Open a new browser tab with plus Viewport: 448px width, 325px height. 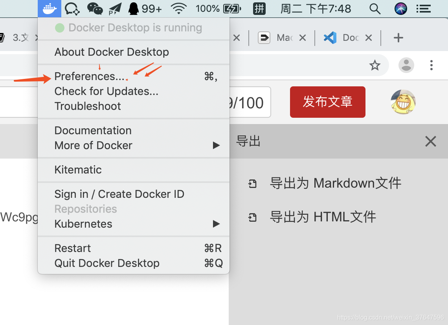[x=398, y=38]
